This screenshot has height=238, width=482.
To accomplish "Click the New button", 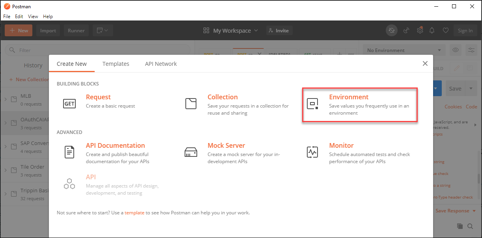I will [x=19, y=30].
